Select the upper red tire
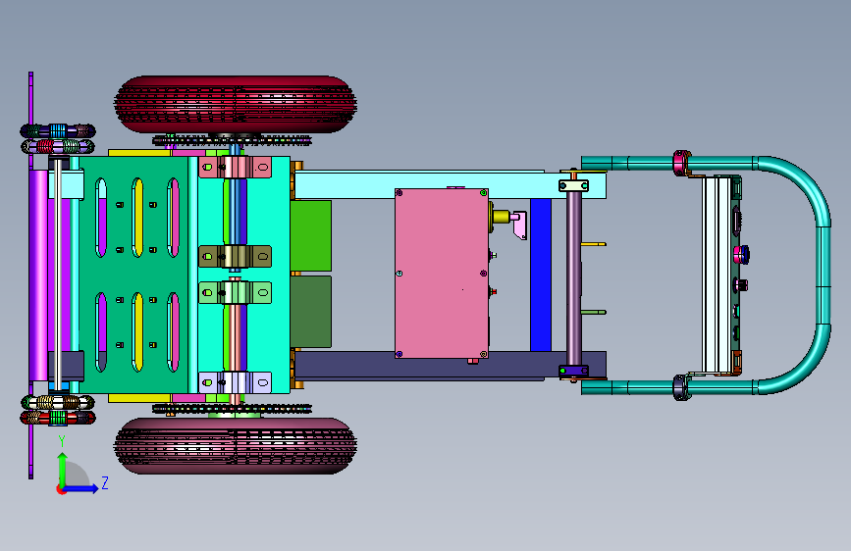The height and width of the screenshot is (551, 851). 235,104
